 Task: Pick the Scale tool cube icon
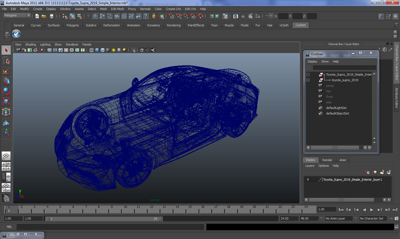[6, 101]
